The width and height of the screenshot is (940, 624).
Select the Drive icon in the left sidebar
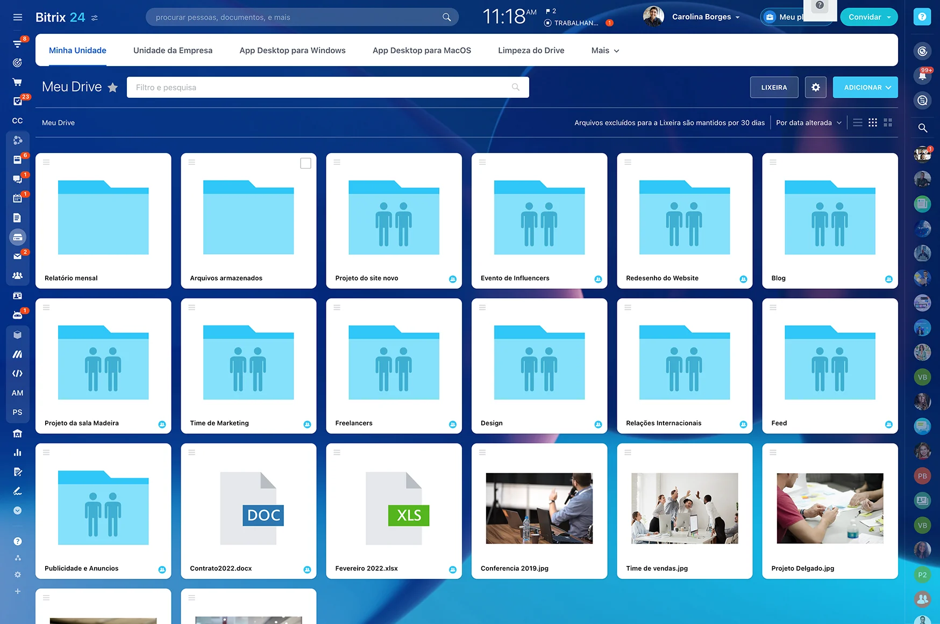point(18,237)
